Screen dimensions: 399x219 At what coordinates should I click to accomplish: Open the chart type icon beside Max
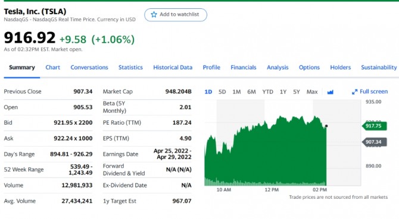coord(330,92)
